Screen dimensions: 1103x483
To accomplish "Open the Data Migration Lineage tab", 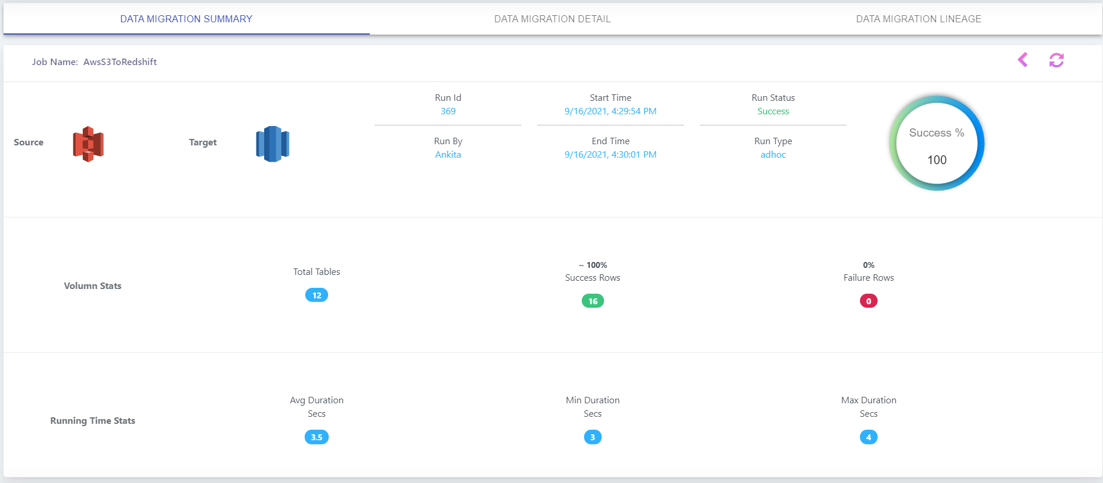I will [x=919, y=19].
